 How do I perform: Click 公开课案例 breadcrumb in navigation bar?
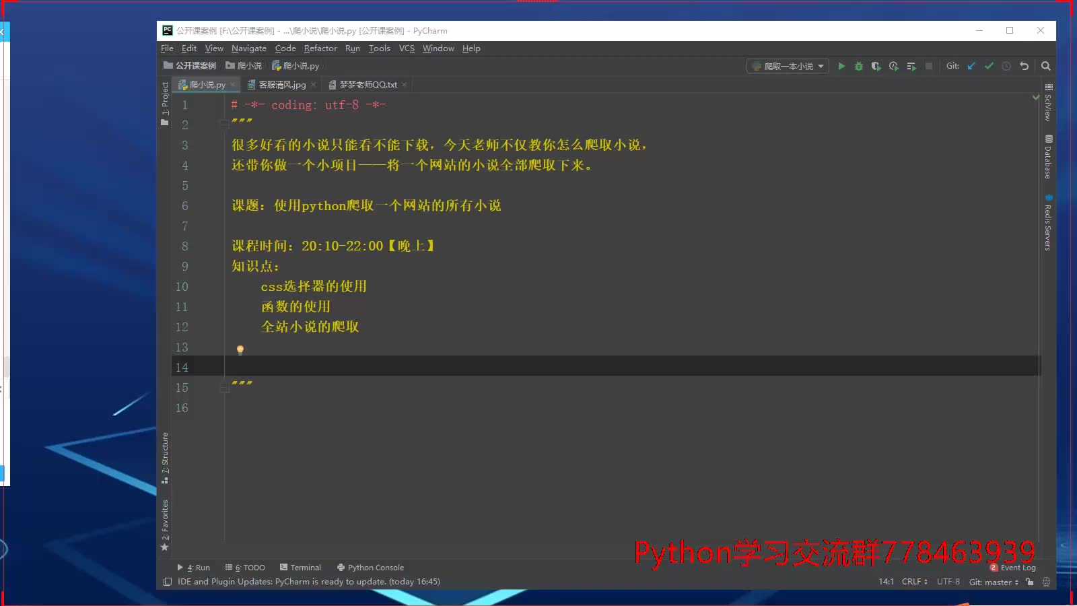pos(190,66)
